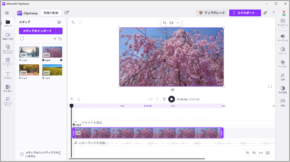The height and width of the screenshot is (162, 290).
Task: Open the Effects panel
Action: (x=283, y=77)
